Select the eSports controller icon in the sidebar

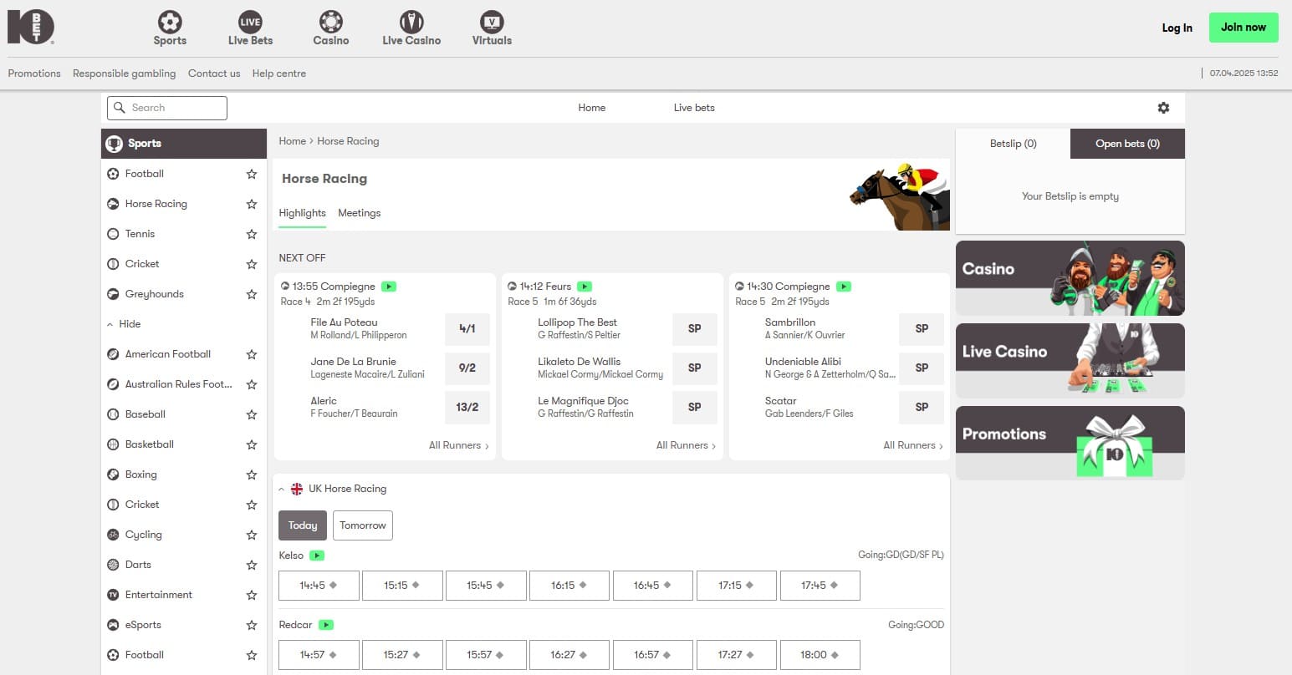click(113, 625)
